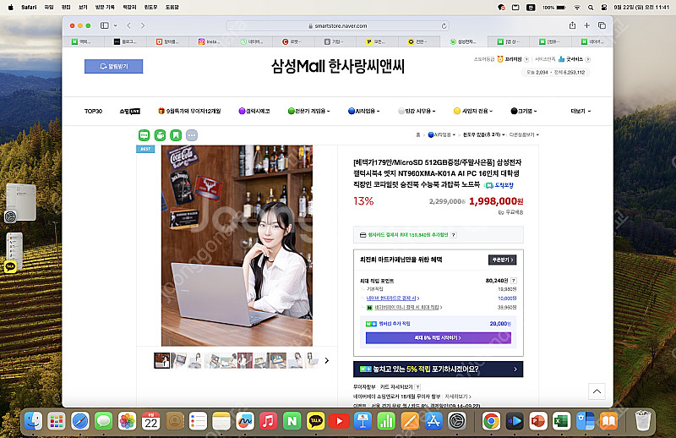The height and width of the screenshot is (438, 676).
Task: Add a new tab with plus icon
Action: click(x=586, y=25)
